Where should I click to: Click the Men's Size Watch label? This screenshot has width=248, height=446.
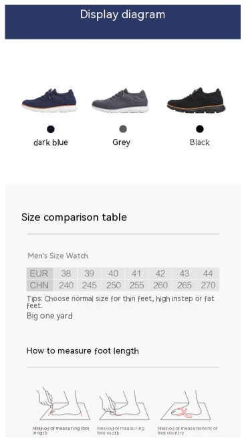(x=57, y=256)
